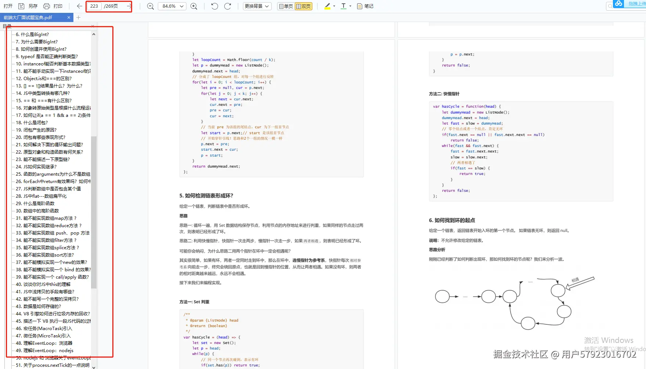The image size is (646, 369).
Task: Open outline item '35. 能不能实现数组splice方法 ?'
Action: pyautogui.click(x=47, y=248)
